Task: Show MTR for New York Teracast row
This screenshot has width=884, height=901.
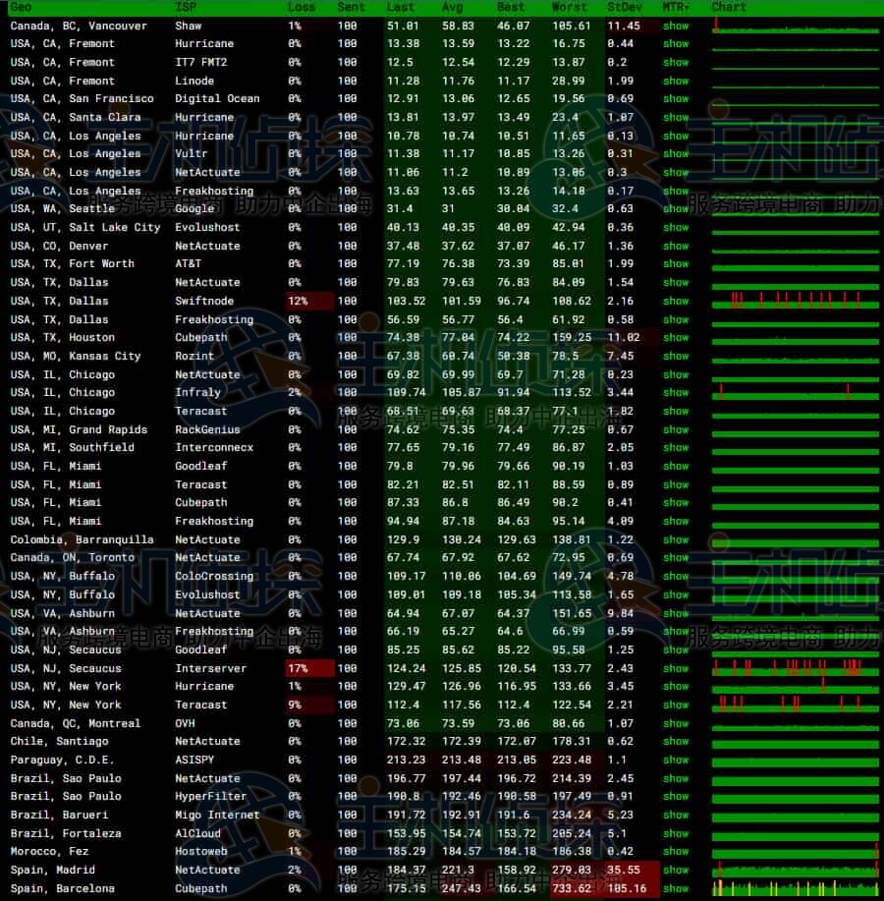Action: [676, 705]
